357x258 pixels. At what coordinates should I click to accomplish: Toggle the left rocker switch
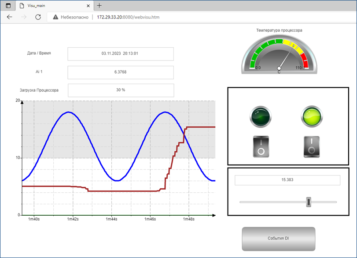[x=261, y=146]
